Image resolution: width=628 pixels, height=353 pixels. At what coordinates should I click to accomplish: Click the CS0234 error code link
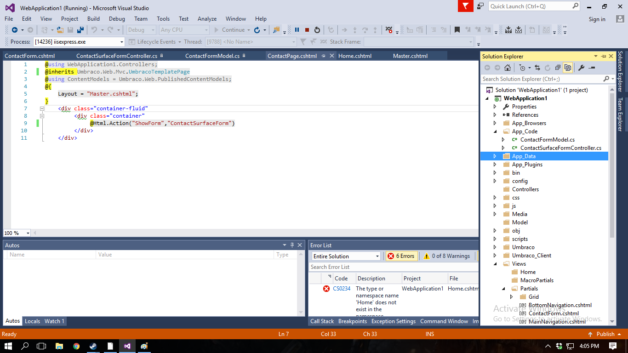pyautogui.click(x=342, y=289)
